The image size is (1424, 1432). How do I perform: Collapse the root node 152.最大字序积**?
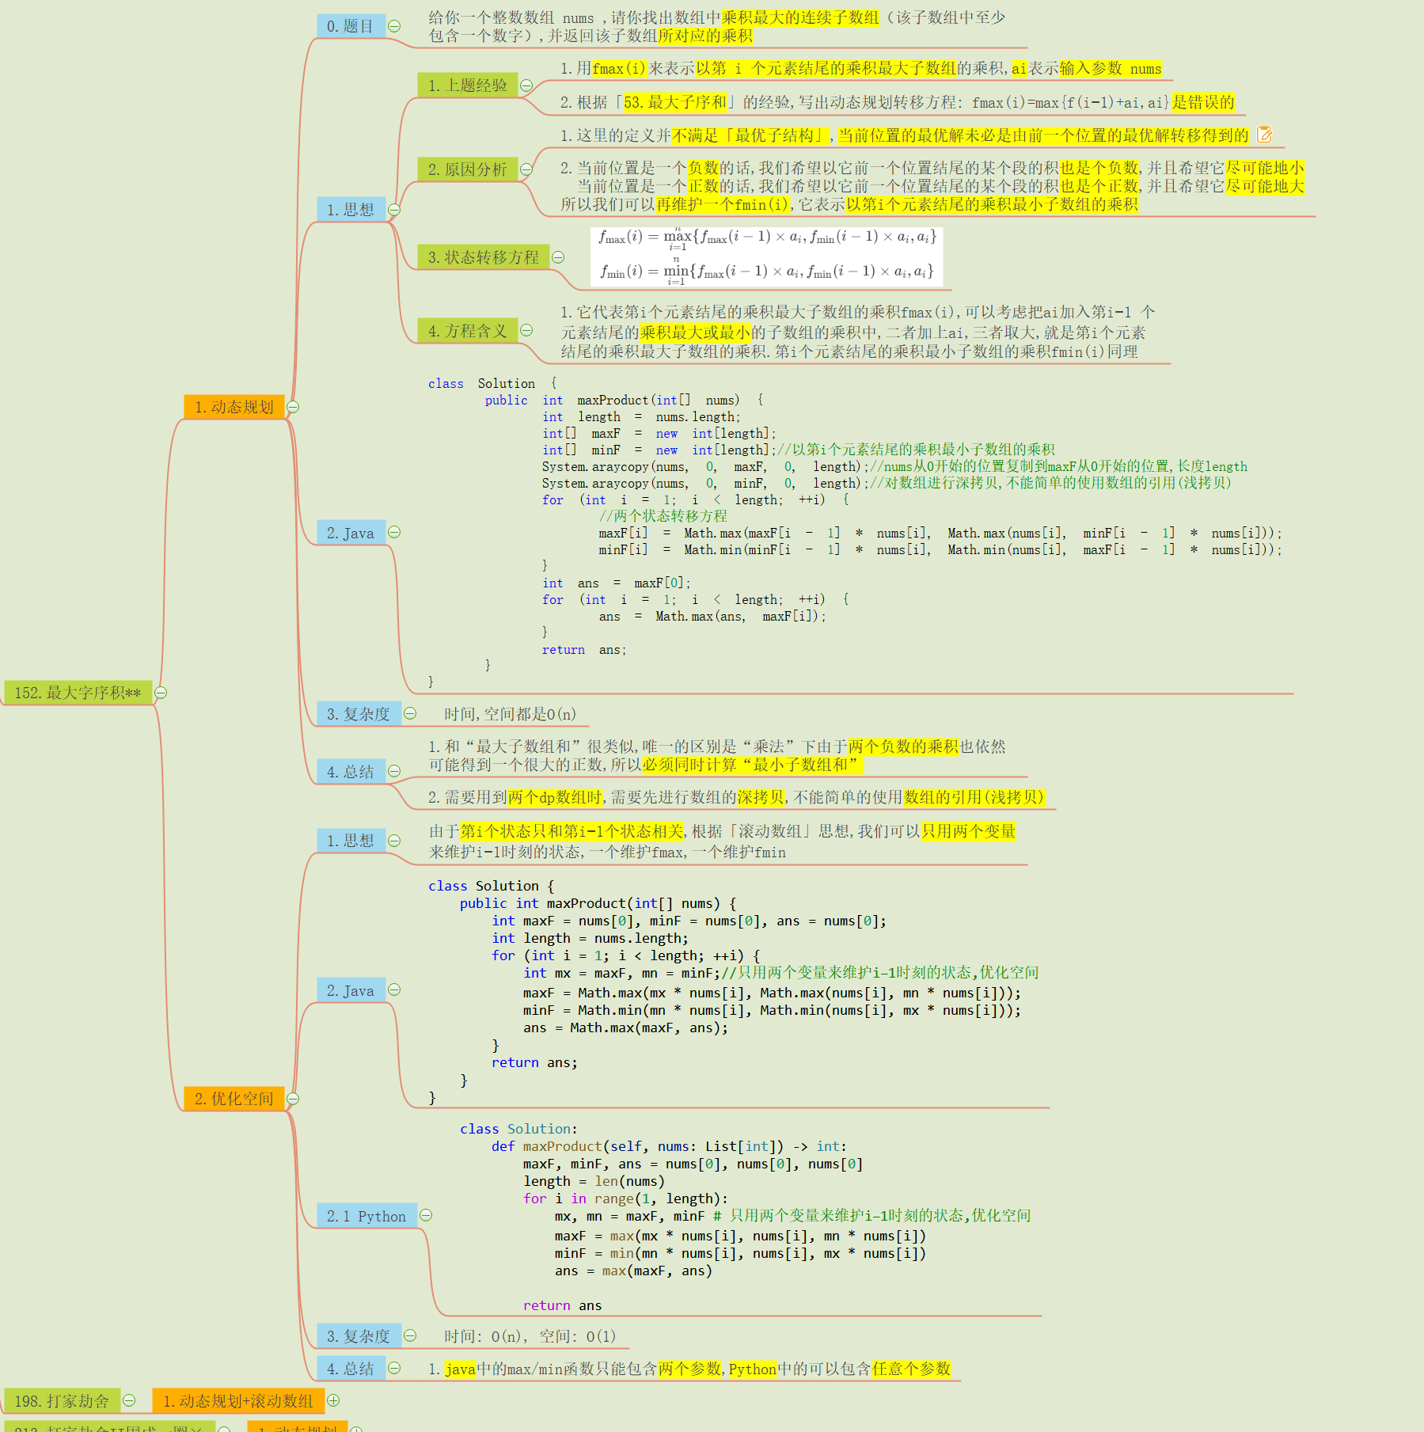(x=161, y=693)
